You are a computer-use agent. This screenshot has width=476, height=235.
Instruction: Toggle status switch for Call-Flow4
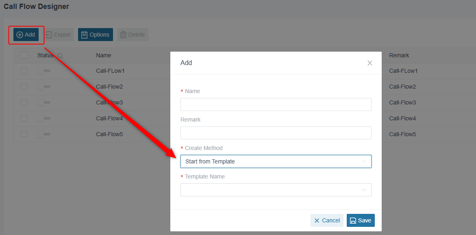coord(44,118)
